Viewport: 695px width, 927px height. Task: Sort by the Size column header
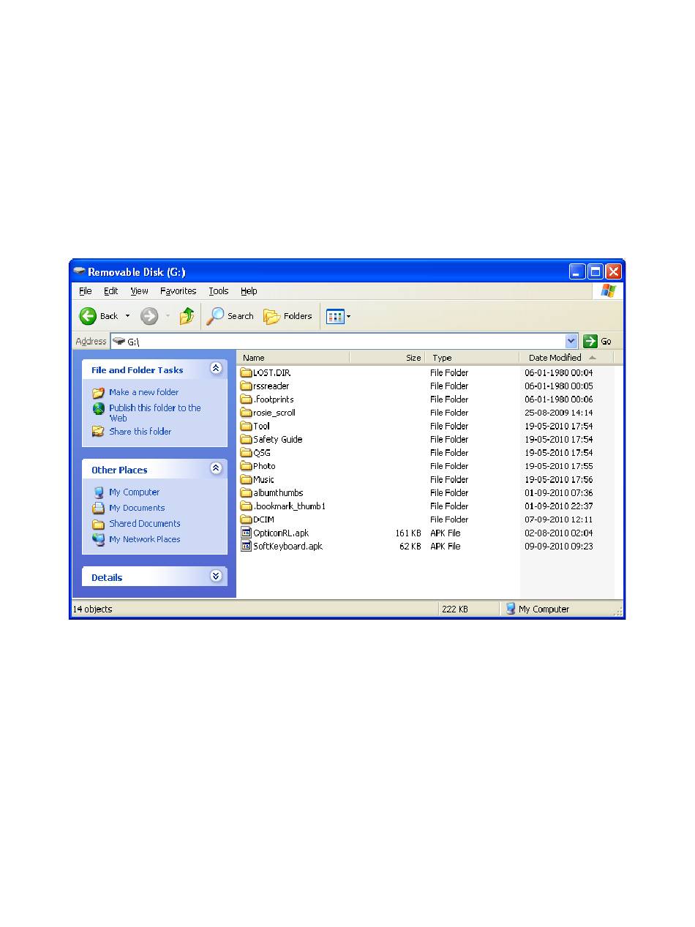pos(387,358)
